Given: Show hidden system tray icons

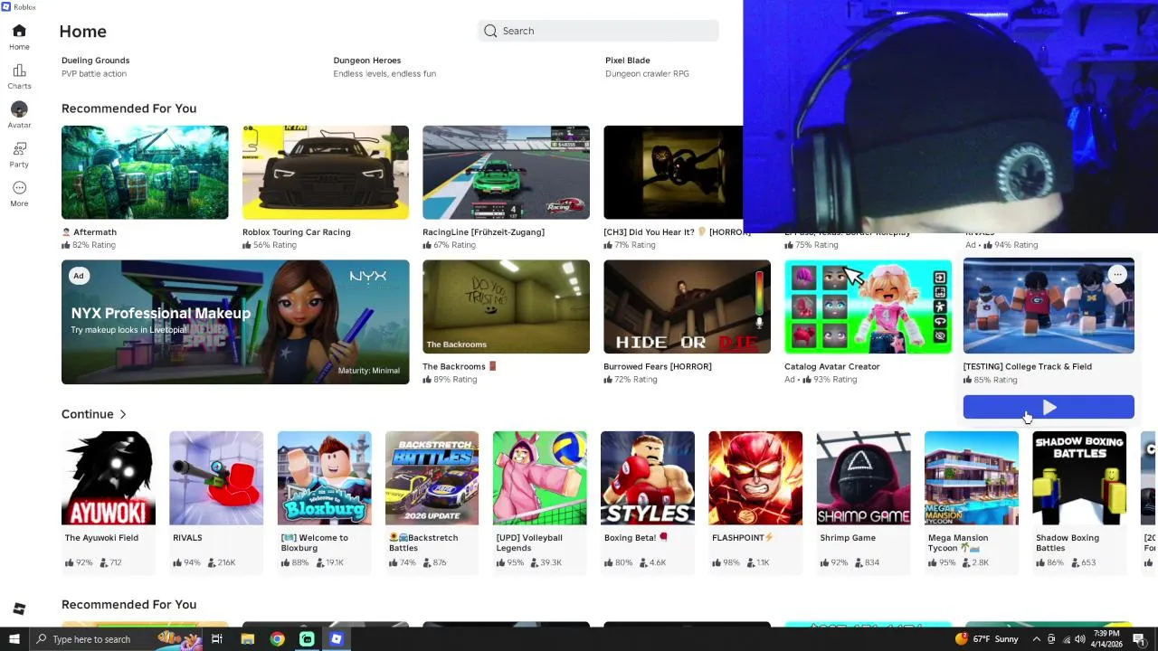Looking at the screenshot, I should coord(1035,639).
